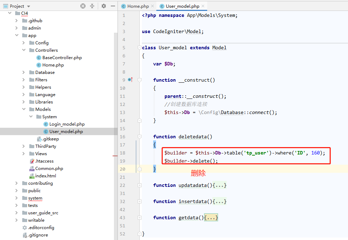Select Home.php in project tree
Viewport: 348px width, 240px height.
coord(53,65)
